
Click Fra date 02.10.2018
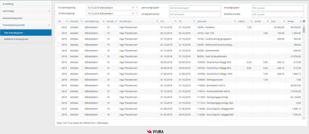166,33
